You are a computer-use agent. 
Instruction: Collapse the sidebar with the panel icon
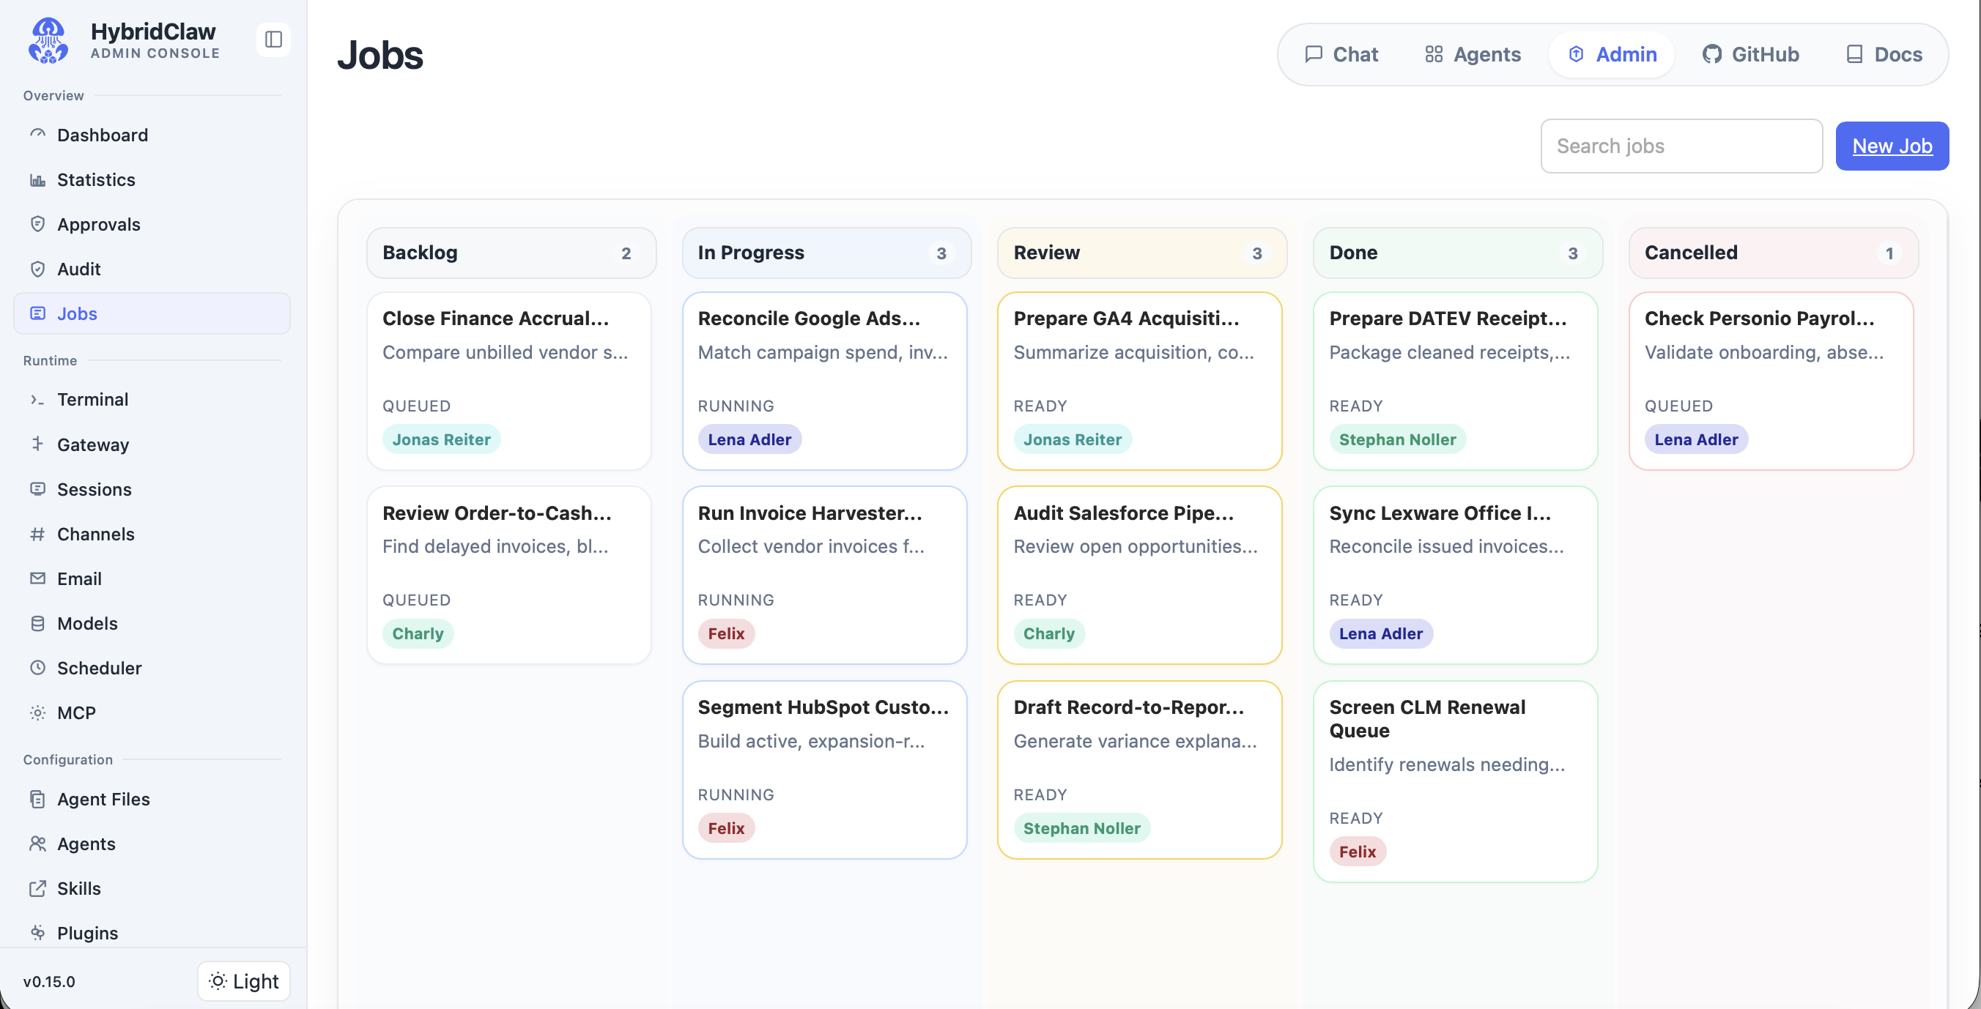point(274,40)
